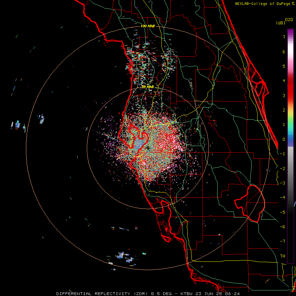Click the scale tick label -1
The image size is (296, 296).
coord(283,154)
